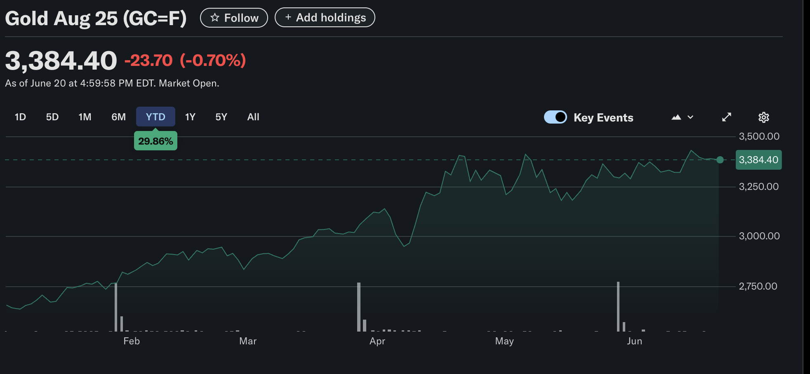The height and width of the screenshot is (374, 810).
Task: Click the Key Events label
Action: tap(603, 118)
